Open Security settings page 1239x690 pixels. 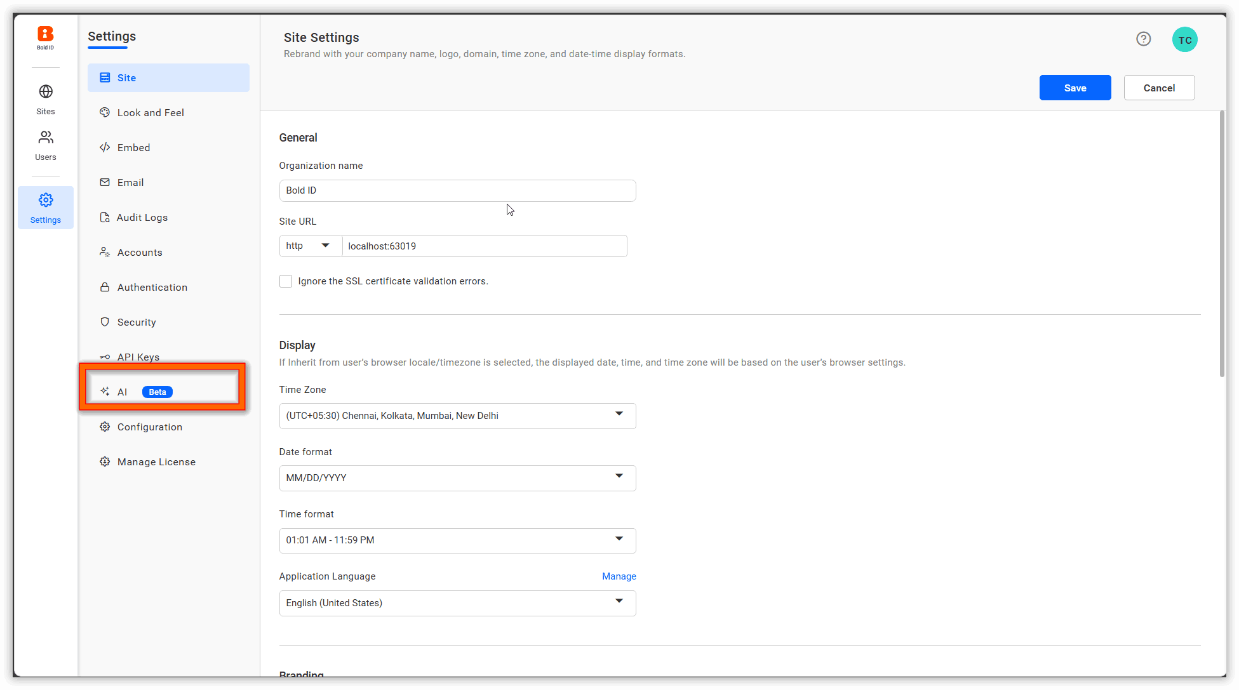(x=168, y=322)
